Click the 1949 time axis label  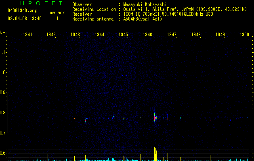click(x=220, y=35)
